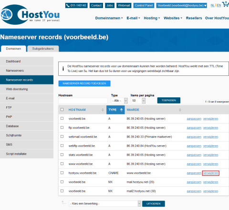Switch language to NL
The width and height of the screenshot is (229, 210).
[212, 5]
